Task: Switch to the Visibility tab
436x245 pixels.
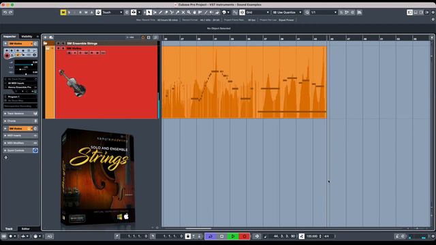Action: coord(27,36)
